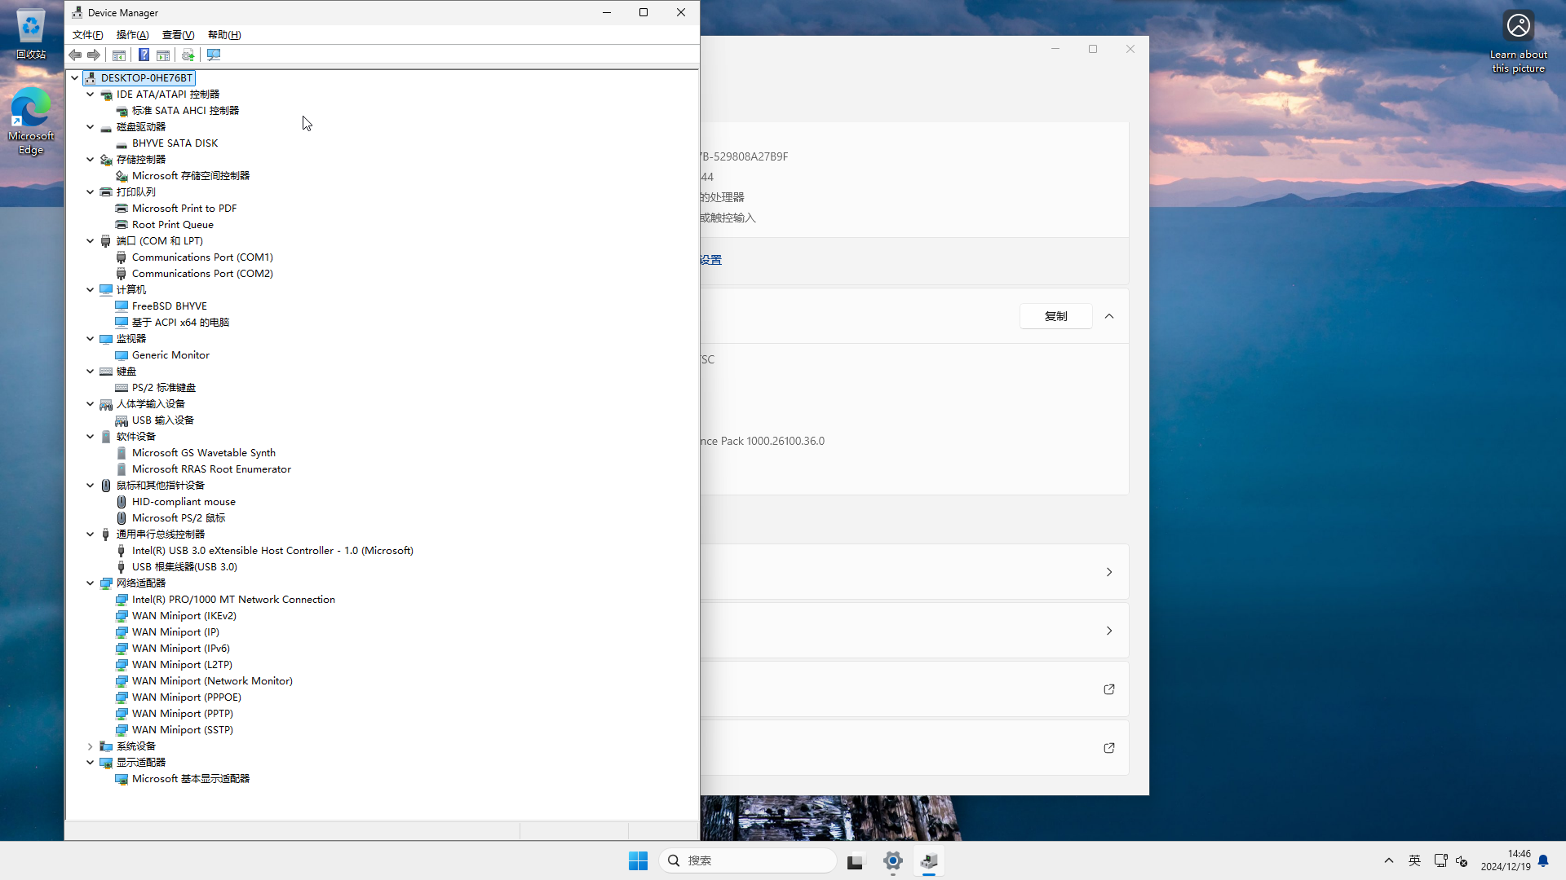Select Microsoft Print to PDF
This screenshot has height=880, width=1566.
(x=184, y=209)
